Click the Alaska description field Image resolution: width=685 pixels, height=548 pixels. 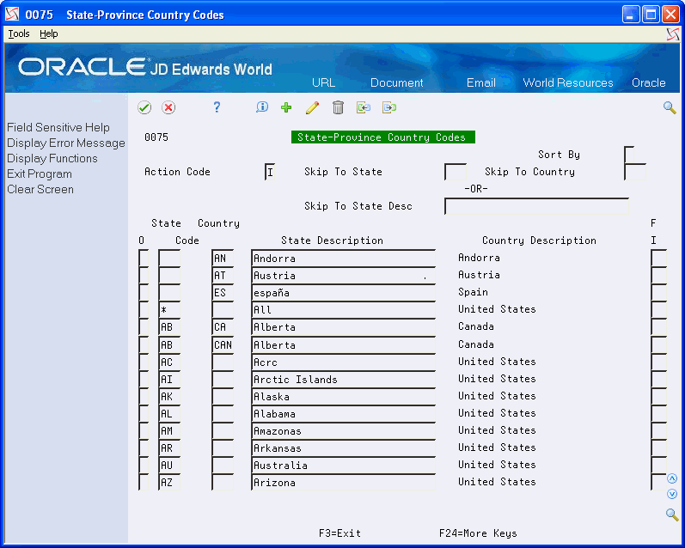(x=344, y=397)
